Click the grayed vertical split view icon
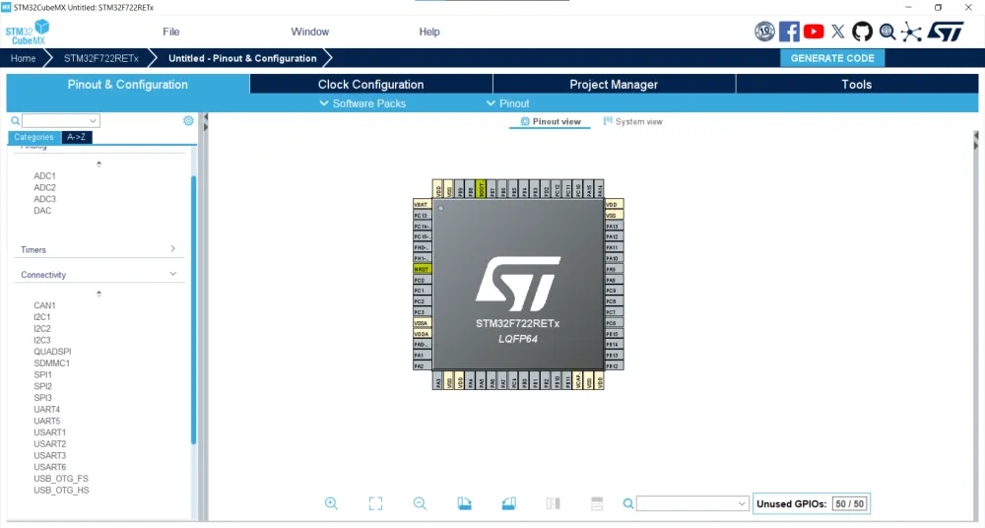The height and width of the screenshot is (528, 985). click(553, 503)
